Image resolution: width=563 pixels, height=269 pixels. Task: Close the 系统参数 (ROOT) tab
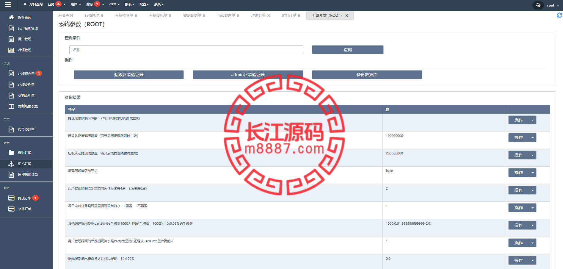pos(346,15)
